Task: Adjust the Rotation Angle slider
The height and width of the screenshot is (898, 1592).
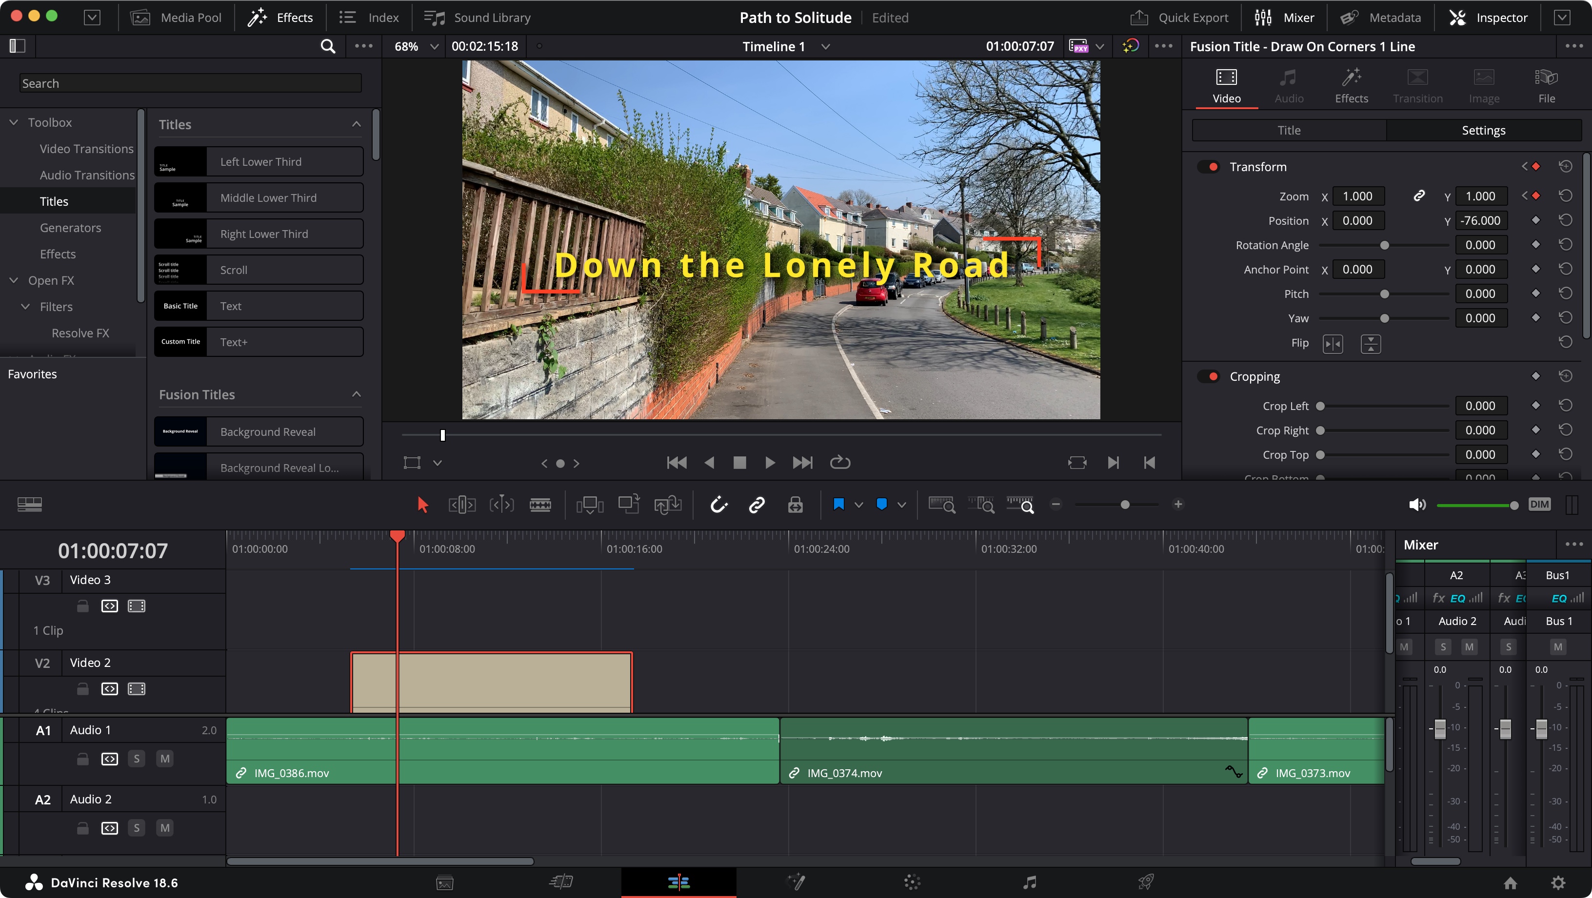Action: [1384, 245]
